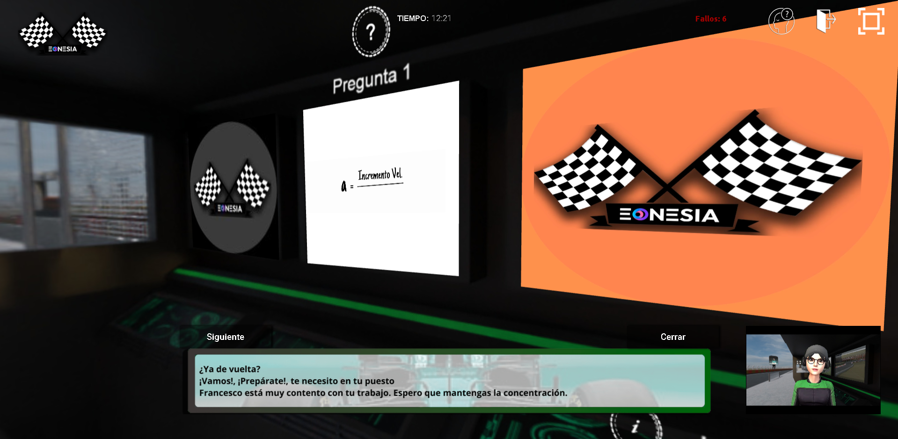Click the red Fallos counter
The height and width of the screenshot is (439, 898).
coord(710,19)
